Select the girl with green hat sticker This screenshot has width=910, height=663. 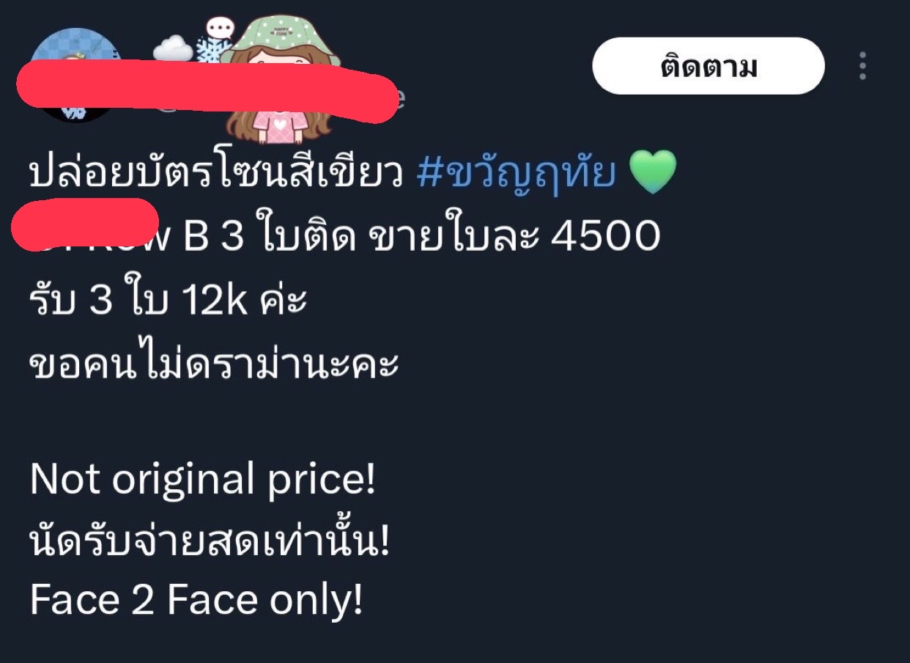click(279, 79)
